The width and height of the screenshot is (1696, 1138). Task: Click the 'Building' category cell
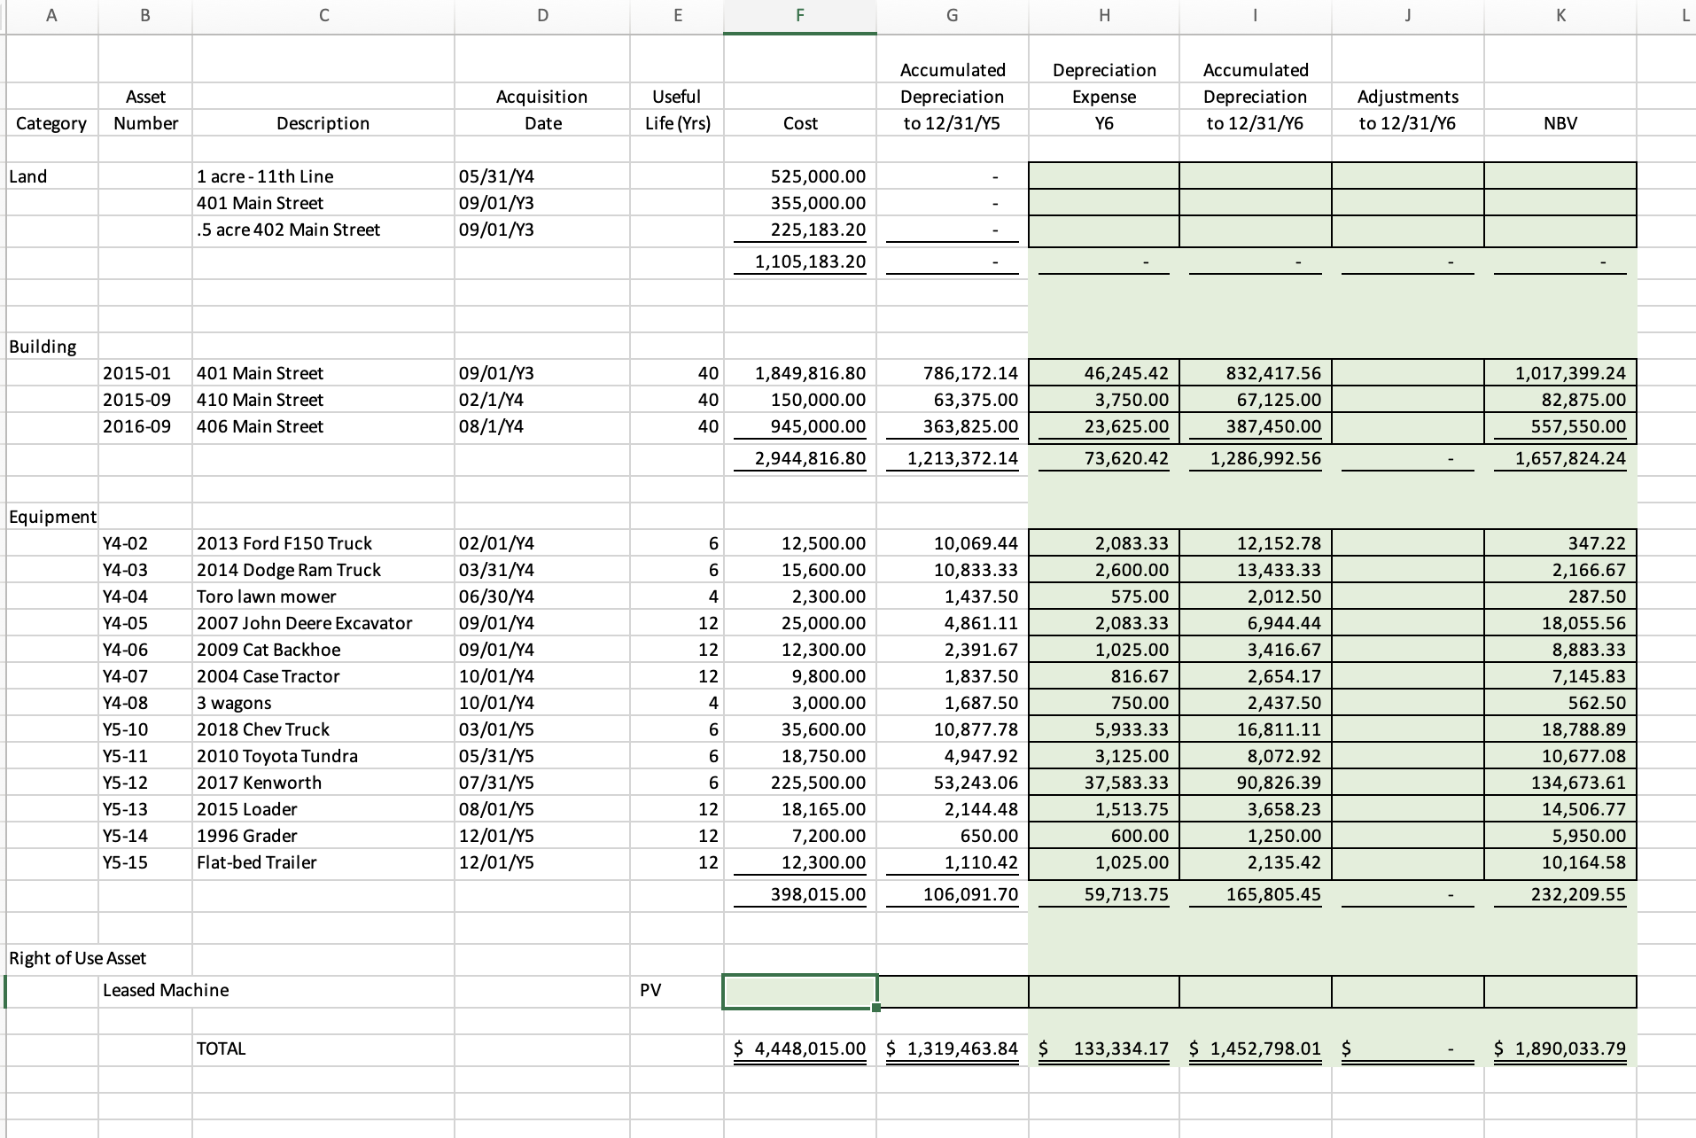pos(51,347)
